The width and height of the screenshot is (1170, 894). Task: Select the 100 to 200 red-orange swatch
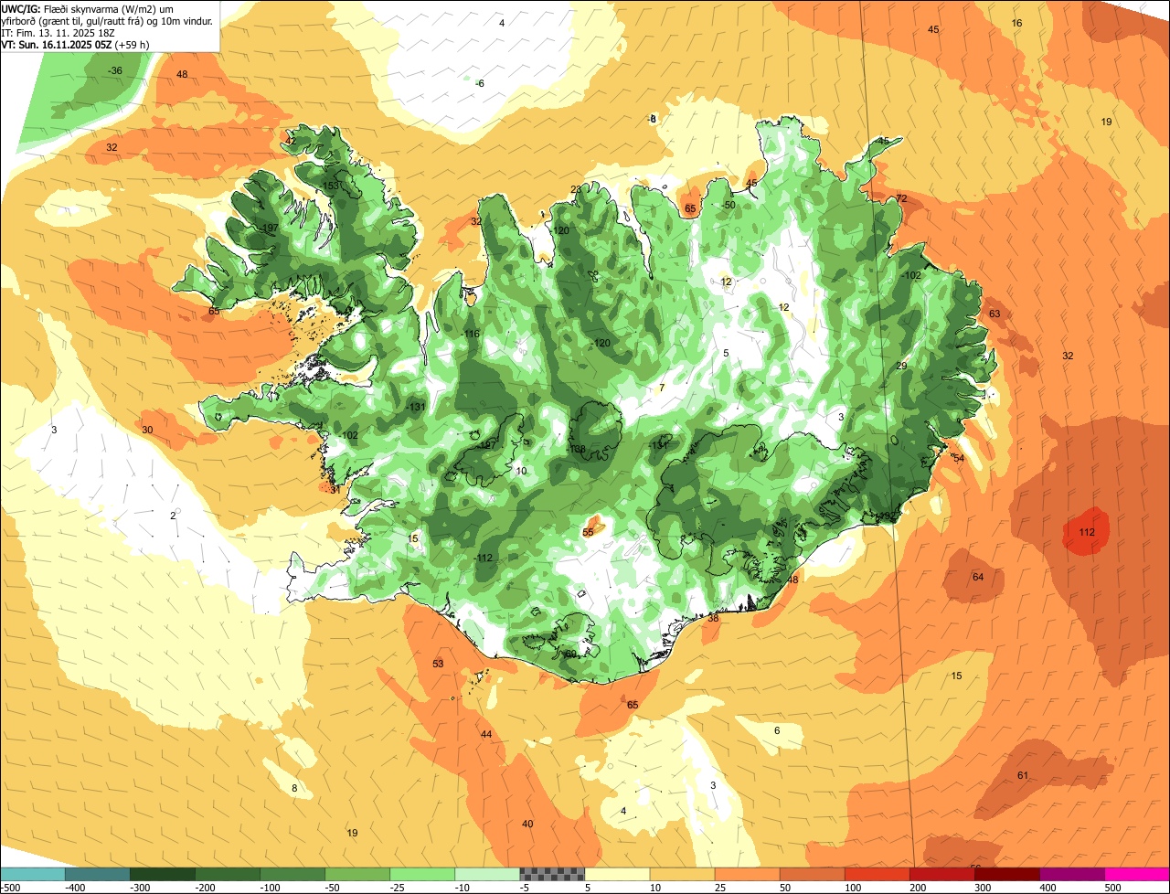coord(877,873)
